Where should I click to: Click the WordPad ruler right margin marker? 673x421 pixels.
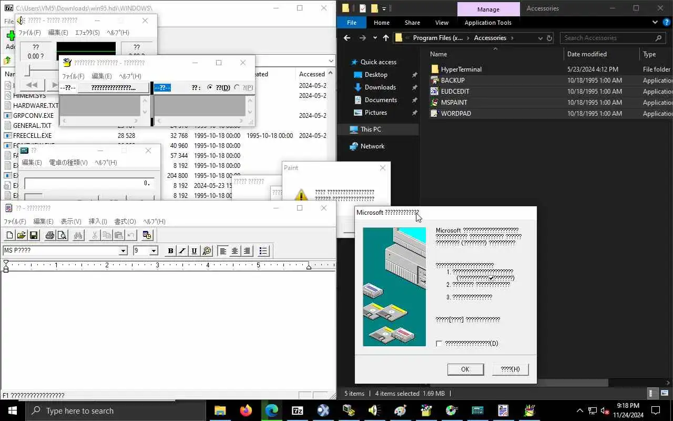[309, 266]
